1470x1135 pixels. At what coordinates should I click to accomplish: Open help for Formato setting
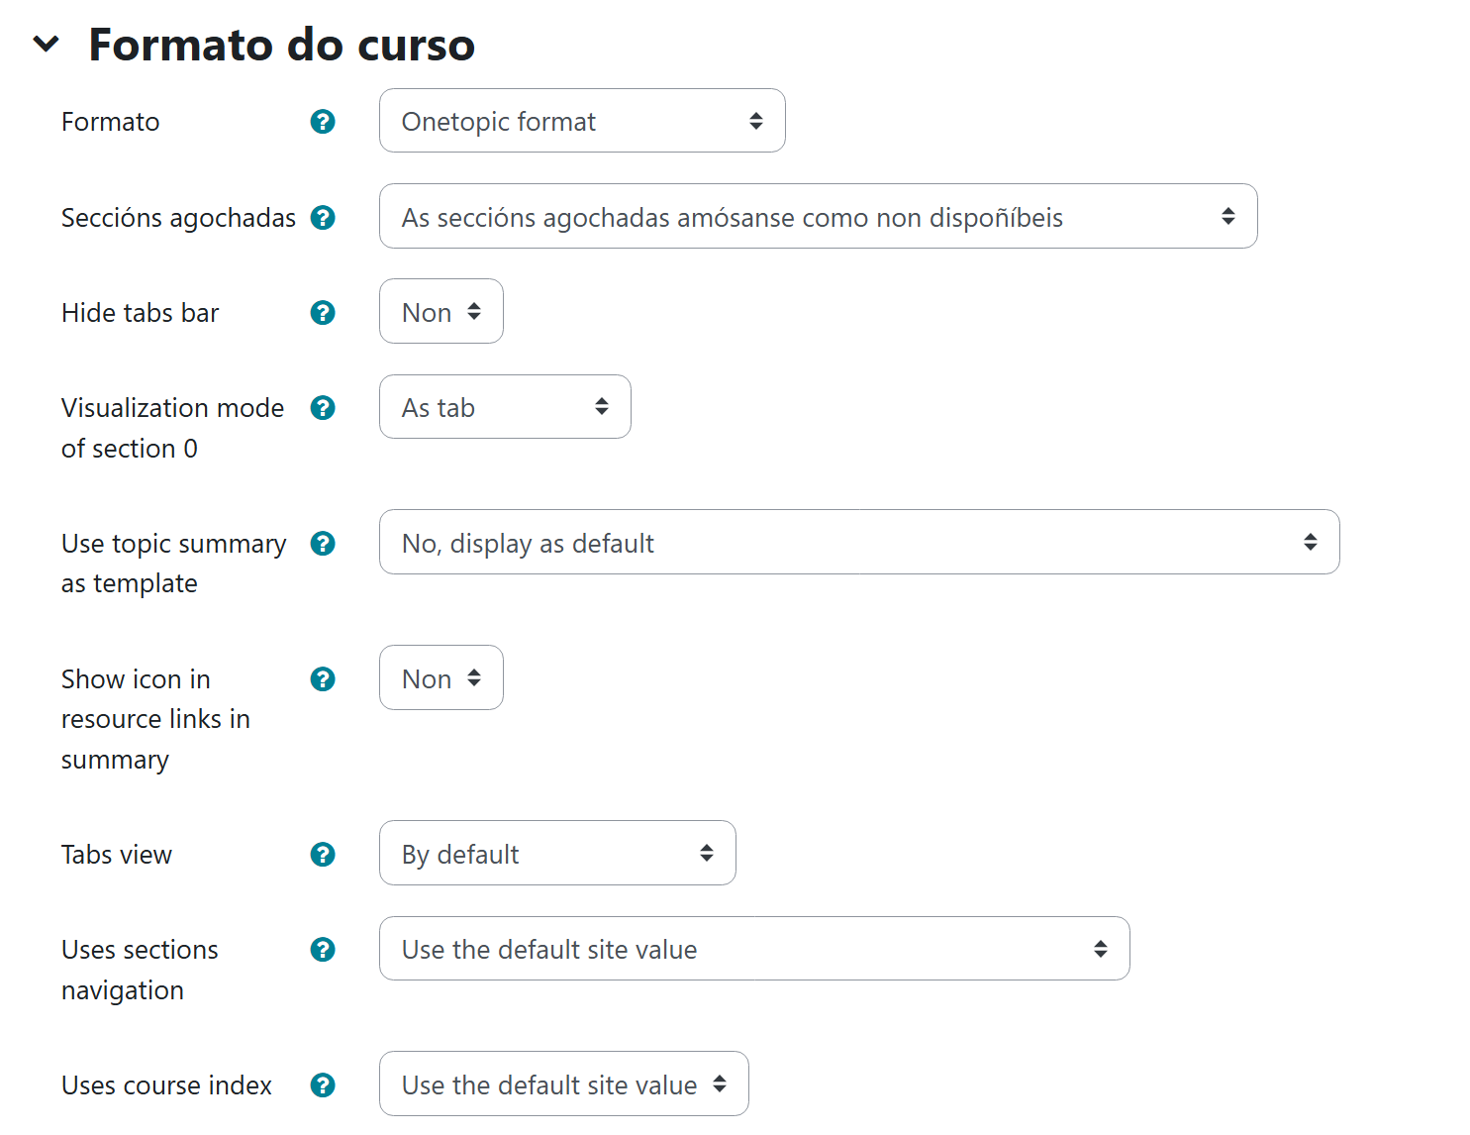click(323, 121)
